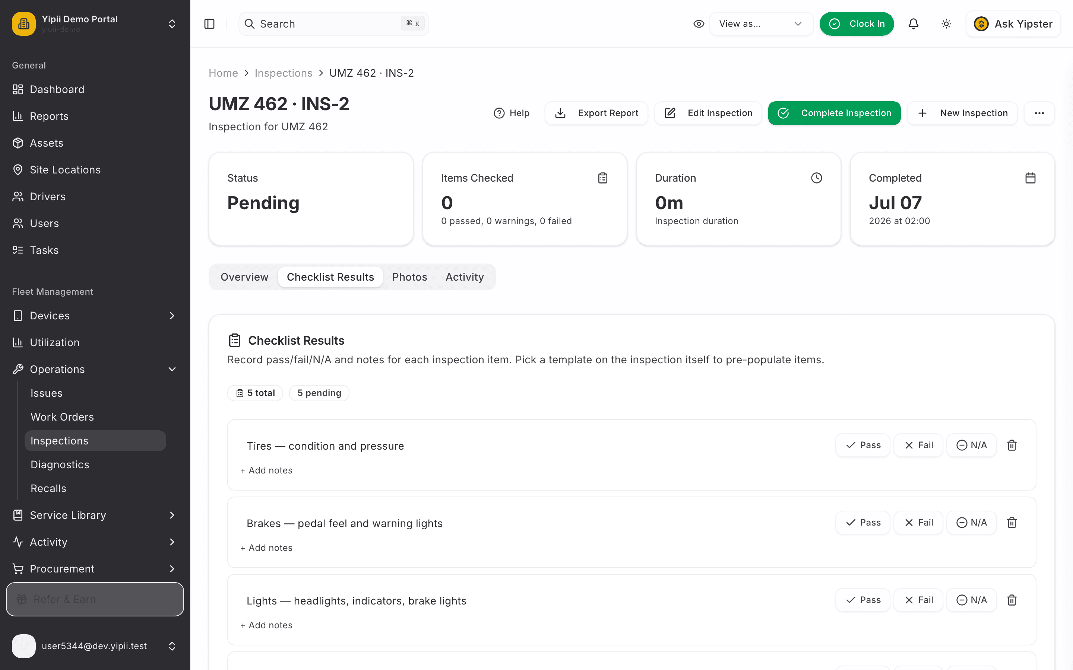The image size is (1073, 670).
Task: Click the Items Checked clipboard icon
Action: [602, 178]
